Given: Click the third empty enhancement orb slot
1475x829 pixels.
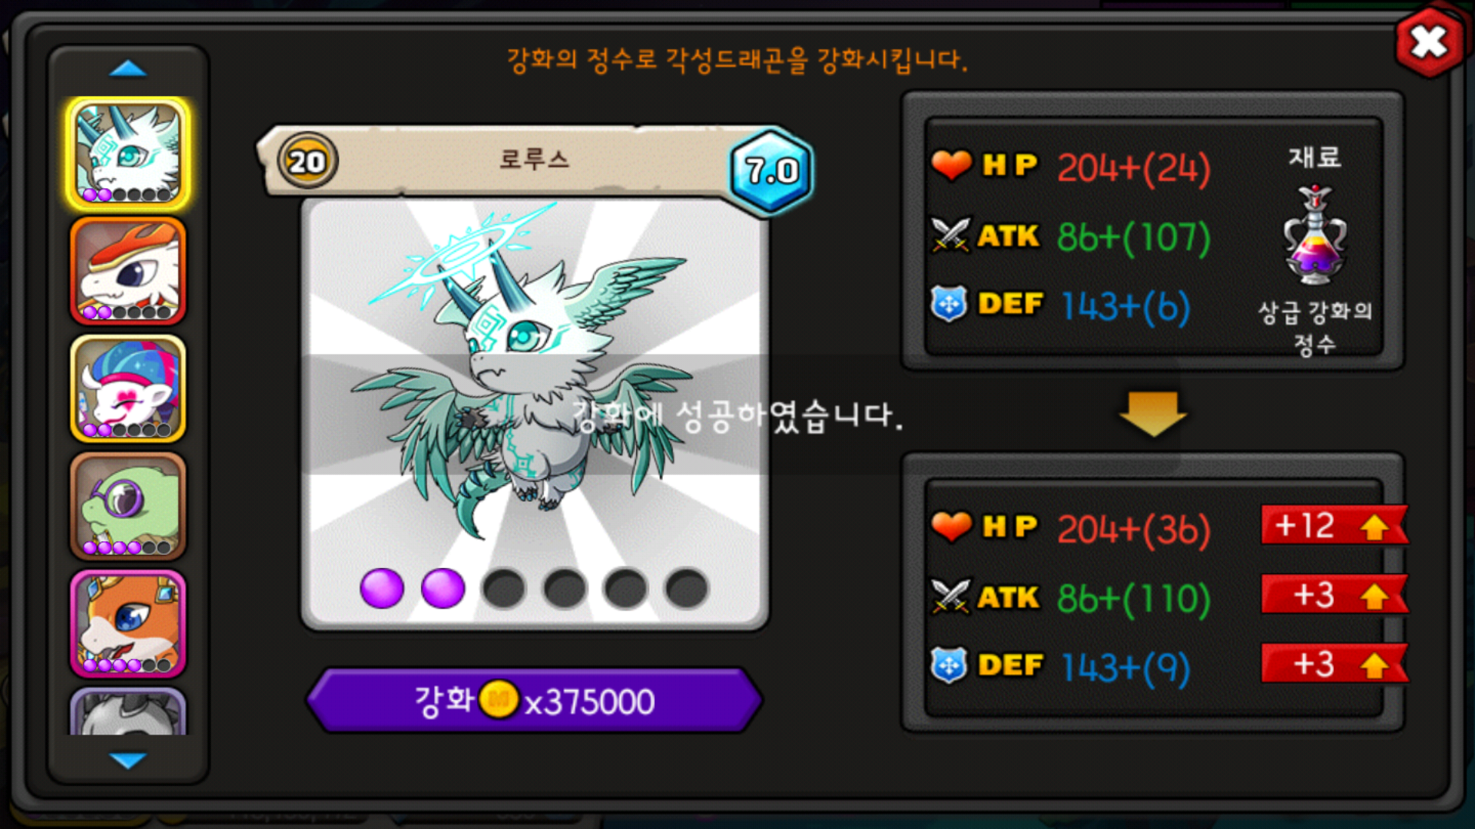Looking at the screenshot, I should (503, 589).
